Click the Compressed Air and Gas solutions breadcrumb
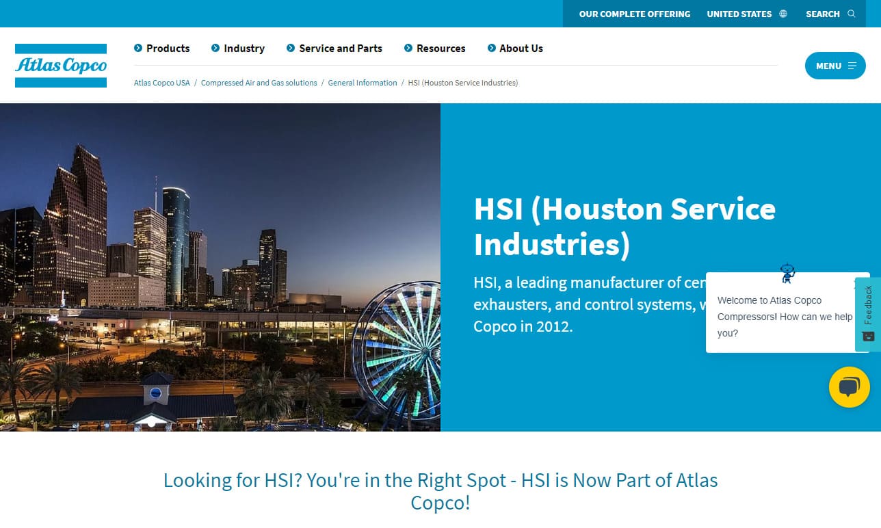881x528 pixels. tap(259, 82)
